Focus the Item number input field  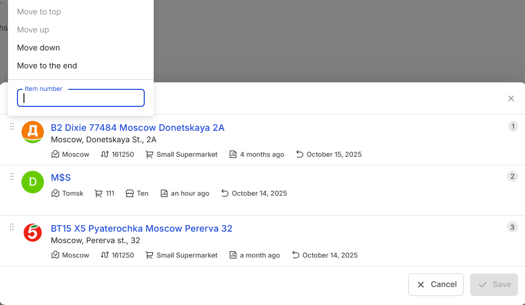81,98
